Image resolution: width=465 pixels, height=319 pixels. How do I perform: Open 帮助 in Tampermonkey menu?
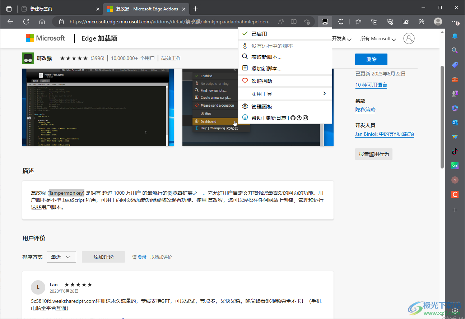(x=257, y=118)
